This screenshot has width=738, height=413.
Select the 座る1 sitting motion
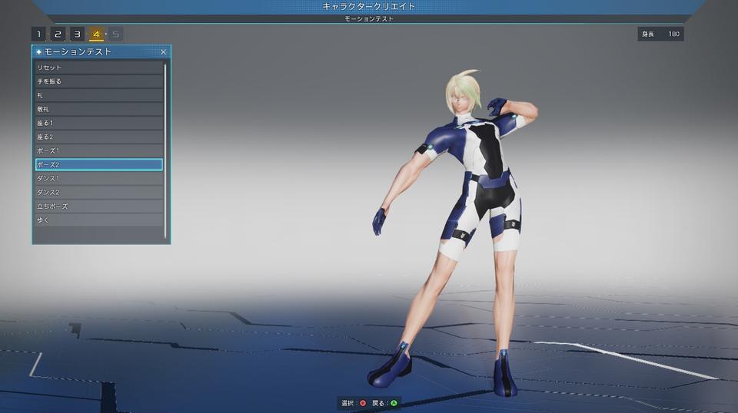click(x=98, y=123)
